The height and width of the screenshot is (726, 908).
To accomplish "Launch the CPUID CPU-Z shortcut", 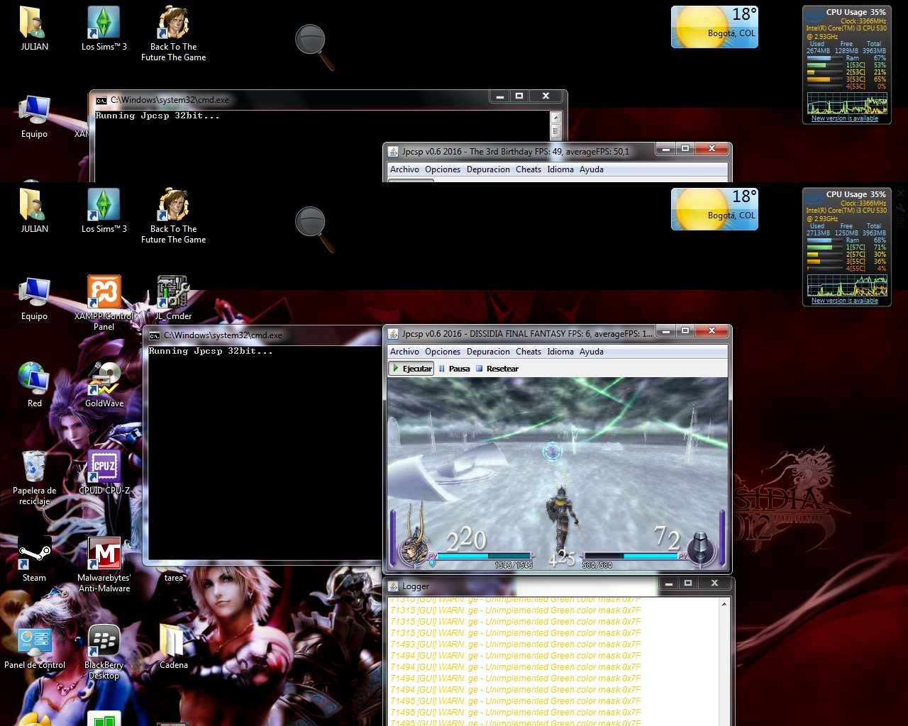I will (x=104, y=472).
